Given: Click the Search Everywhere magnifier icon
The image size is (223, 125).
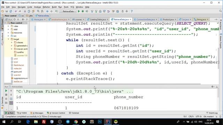Looking at the screenshot, I should (221, 11).
